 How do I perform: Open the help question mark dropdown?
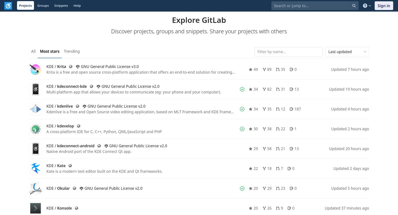pos(367,6)
